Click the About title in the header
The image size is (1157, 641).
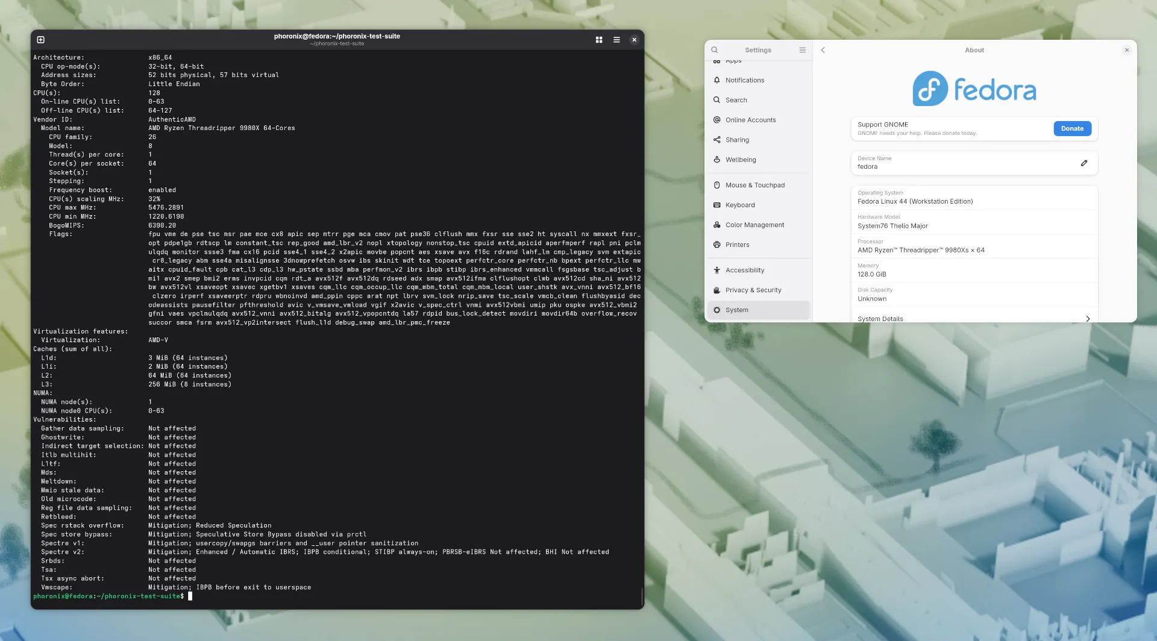coord(974,50)
